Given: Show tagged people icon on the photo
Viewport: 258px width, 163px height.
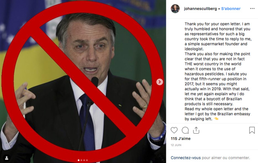Looking at the screenshot, I should tap(6, 158).
